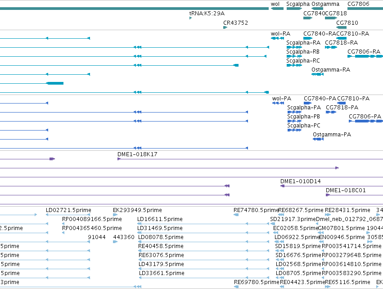
Task: Click the Scgalpha gene arrow
Action: click(x=294, y=9)
